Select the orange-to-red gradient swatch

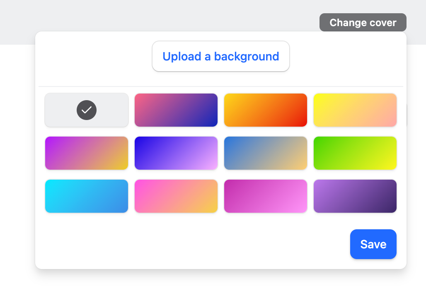point(265,110)
